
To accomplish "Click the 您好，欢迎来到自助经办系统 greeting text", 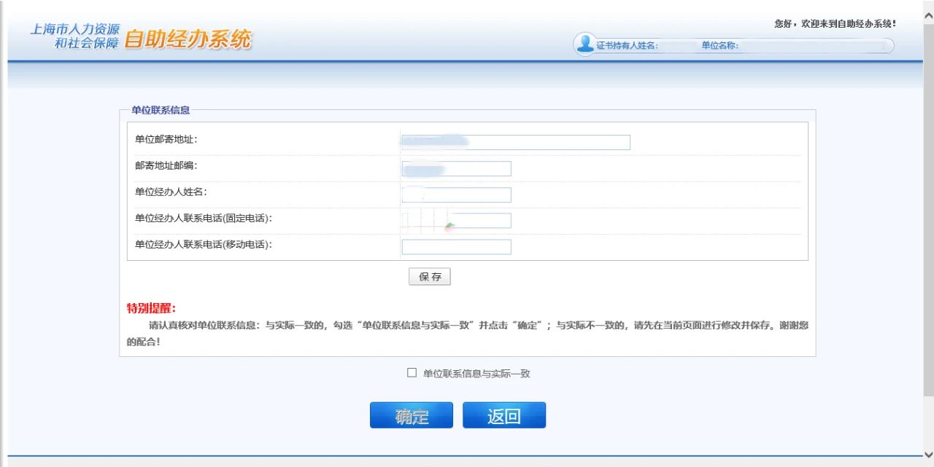I will pos(832,23).
